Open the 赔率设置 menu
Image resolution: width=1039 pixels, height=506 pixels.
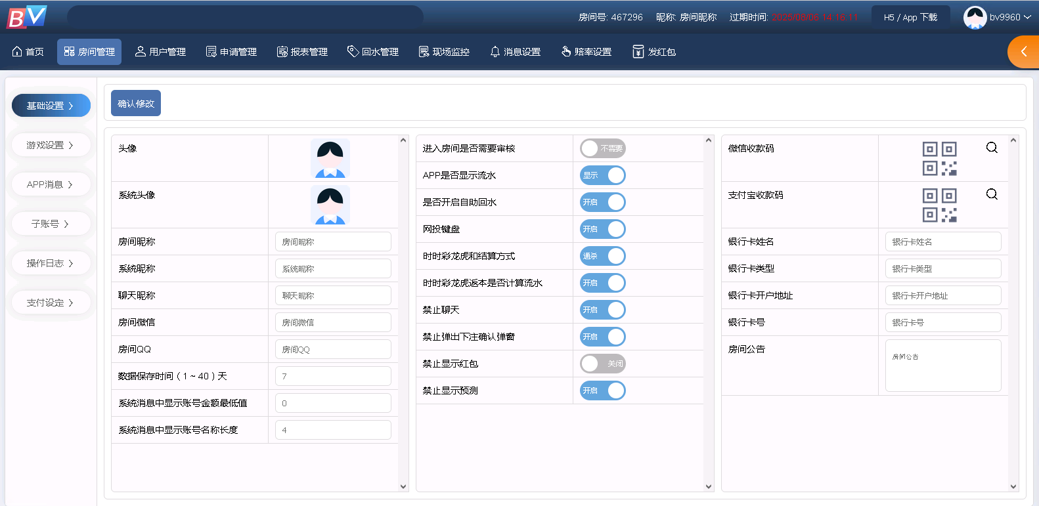pos(586,52)
